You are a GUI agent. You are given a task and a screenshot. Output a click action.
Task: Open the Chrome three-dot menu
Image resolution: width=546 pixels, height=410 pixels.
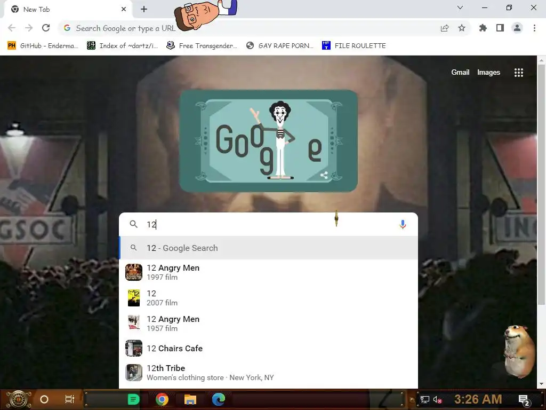pos(534,28)
